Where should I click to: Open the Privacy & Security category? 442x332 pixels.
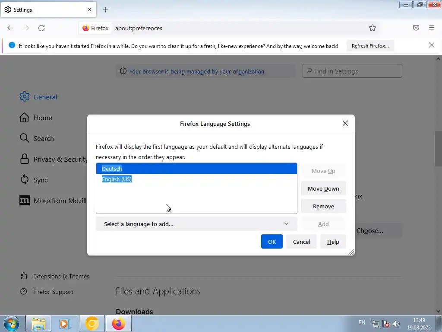[53, 159]
